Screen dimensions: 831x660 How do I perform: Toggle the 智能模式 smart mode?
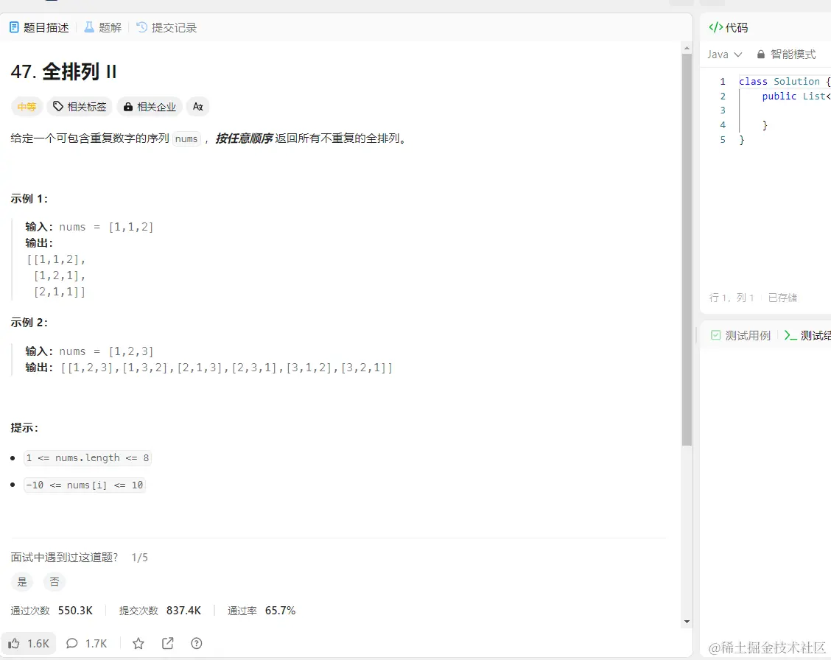786,55
